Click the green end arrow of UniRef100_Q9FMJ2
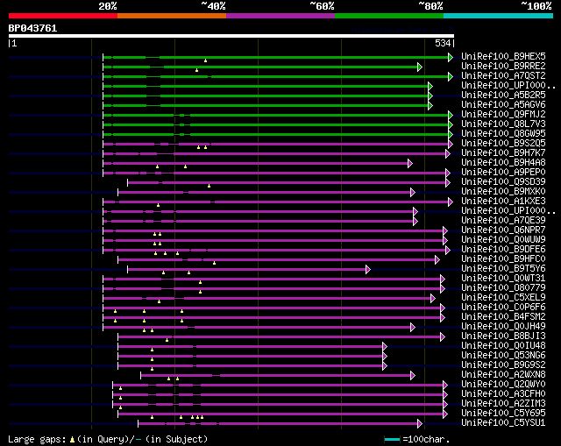The height and width of the screenshot is (446, 561). click(451, 115)
